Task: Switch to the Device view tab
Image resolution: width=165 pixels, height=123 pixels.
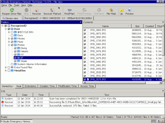Action: click(10, 18)
